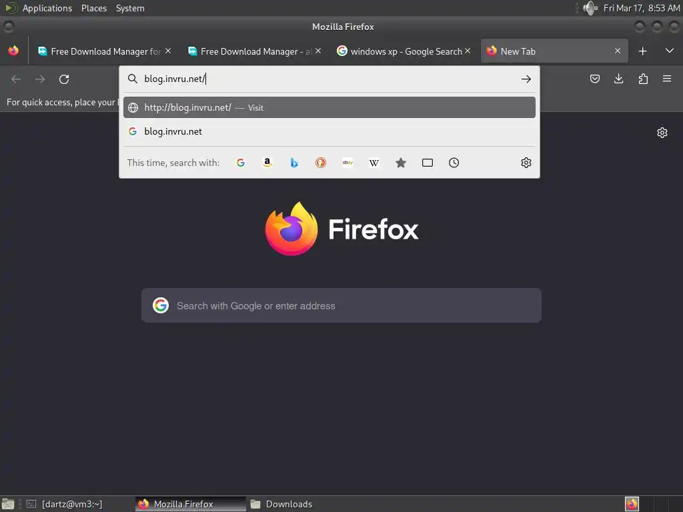Open Save to Pocket button
Viewport: 683px width, 512px height.
point(595,79)
